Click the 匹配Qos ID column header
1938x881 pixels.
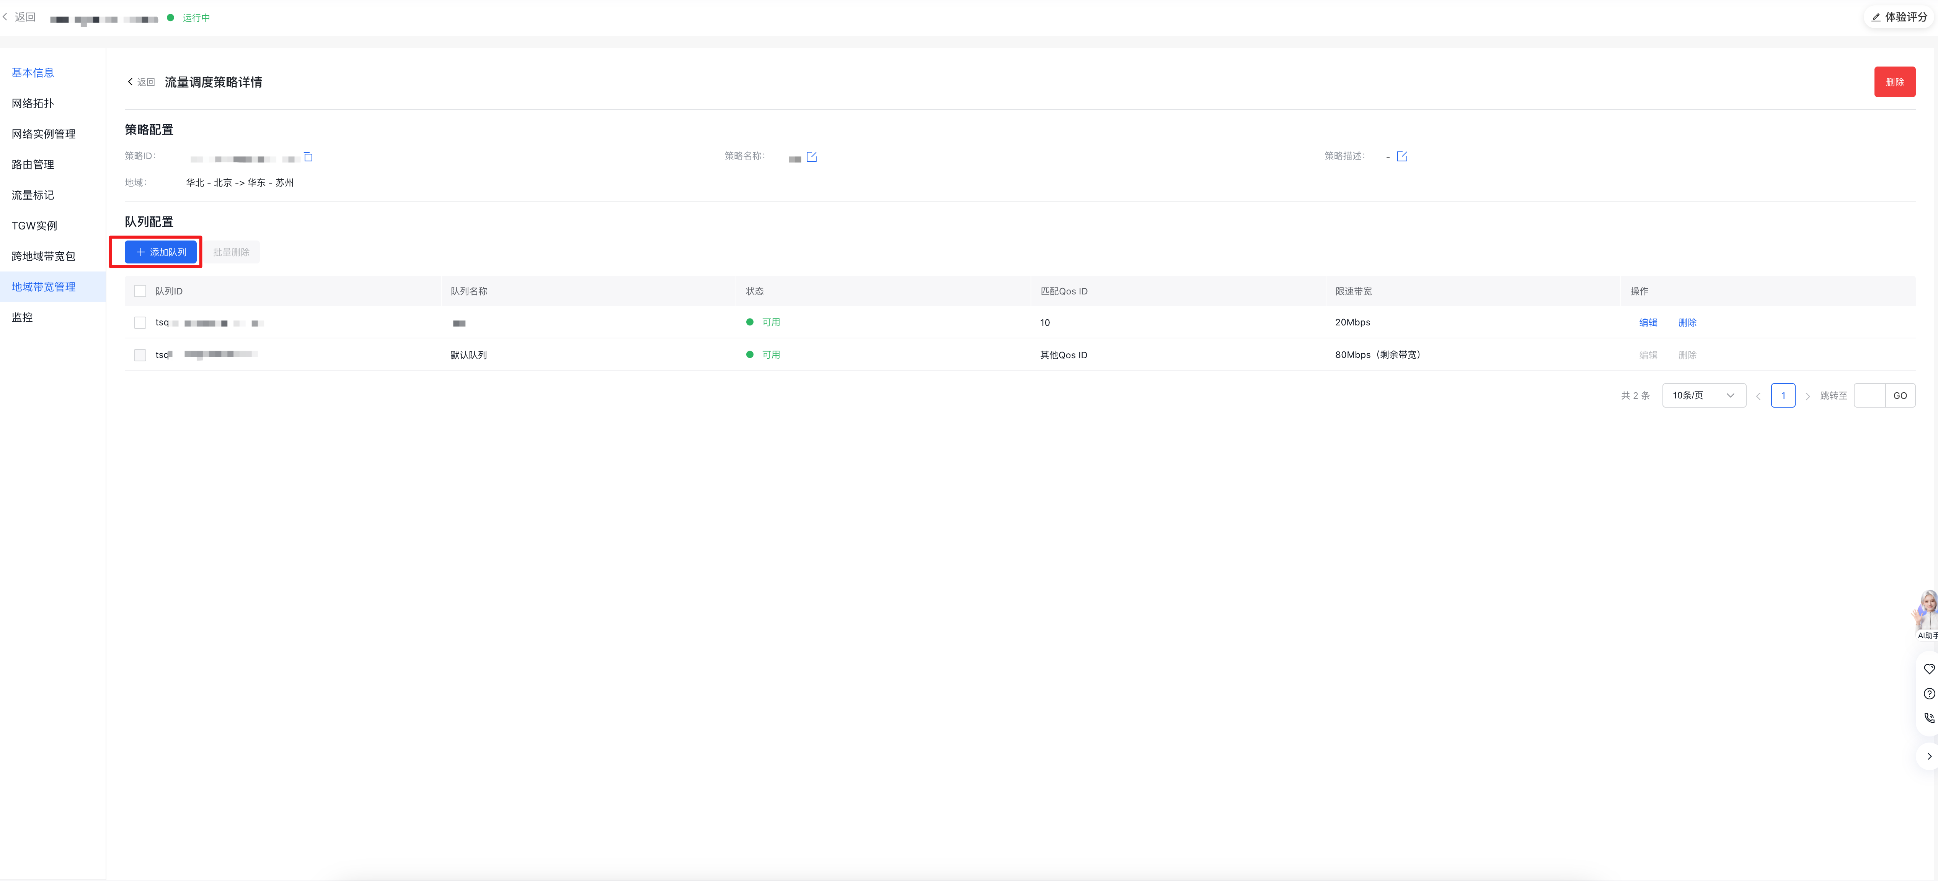[x=1064, y=291]
